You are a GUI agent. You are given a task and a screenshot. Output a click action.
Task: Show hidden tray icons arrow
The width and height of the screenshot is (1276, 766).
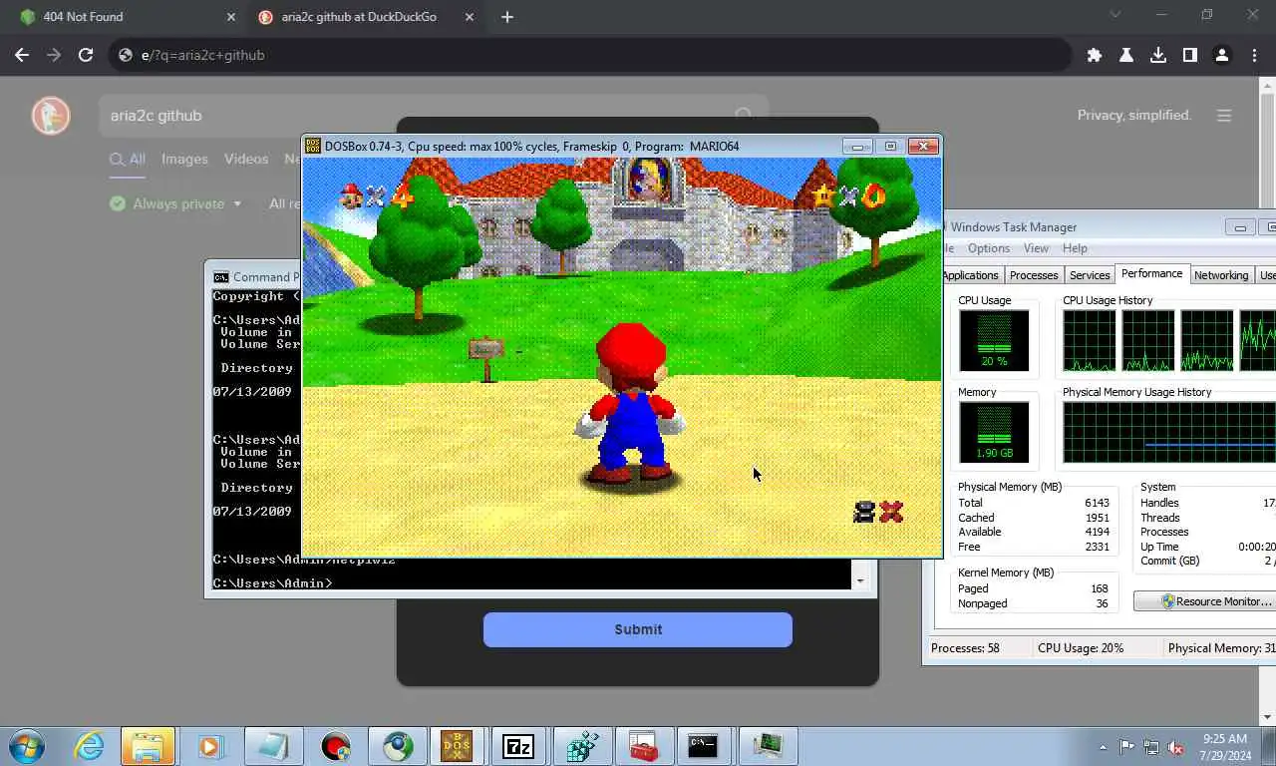(x=1103, y=747)
